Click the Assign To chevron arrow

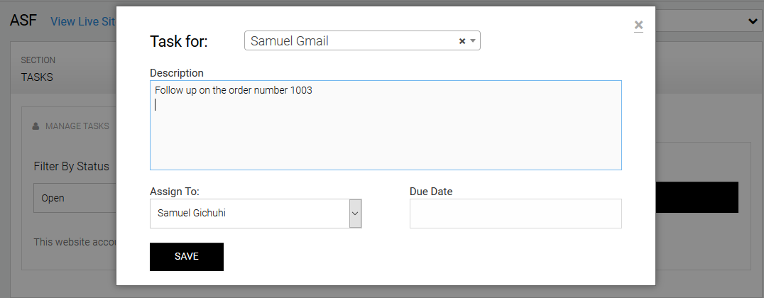pos(356,213)
